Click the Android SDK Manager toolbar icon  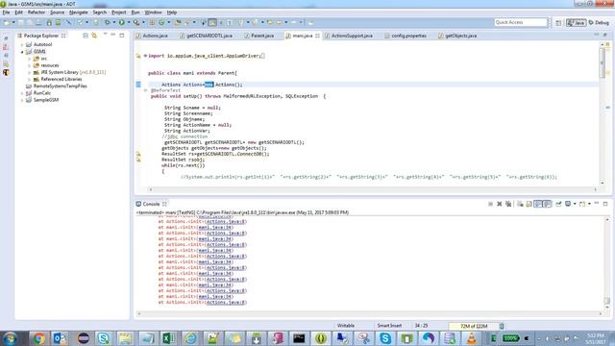tap(49, 22)
